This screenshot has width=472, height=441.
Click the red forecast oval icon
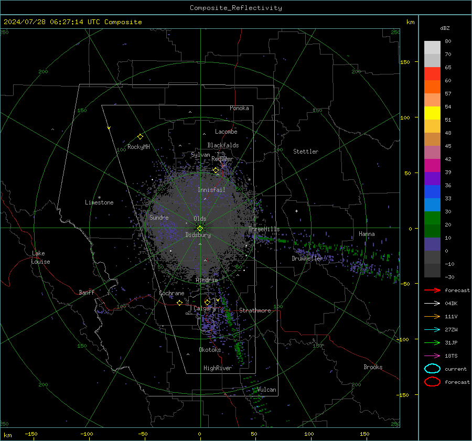pos(432,382)
